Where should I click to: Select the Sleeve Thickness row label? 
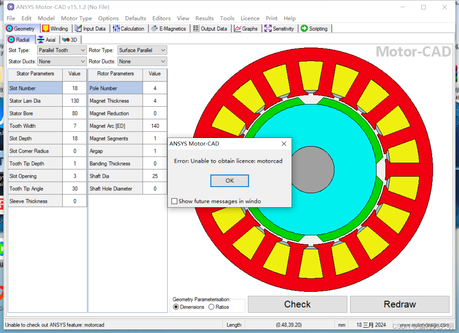(x=35, y=201)
